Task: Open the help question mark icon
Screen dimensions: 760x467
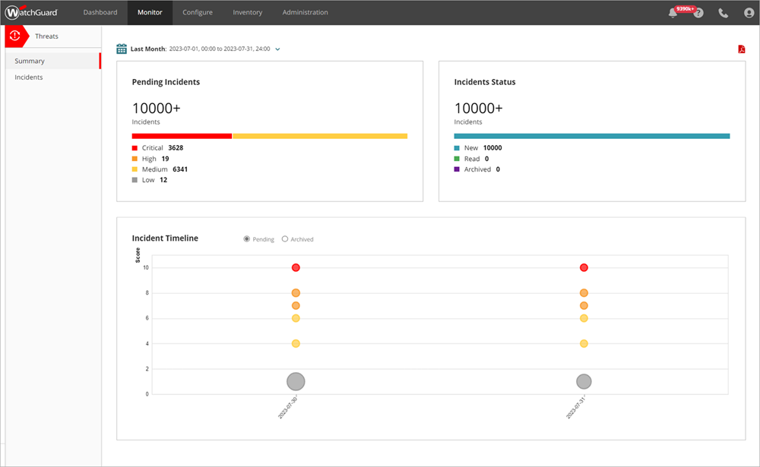Action: click(698, 13)
